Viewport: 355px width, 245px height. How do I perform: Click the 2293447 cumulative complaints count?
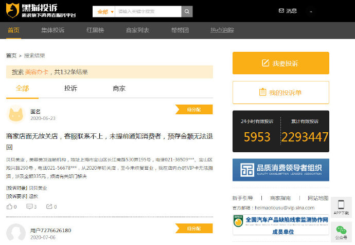click(x=305, y=137)
